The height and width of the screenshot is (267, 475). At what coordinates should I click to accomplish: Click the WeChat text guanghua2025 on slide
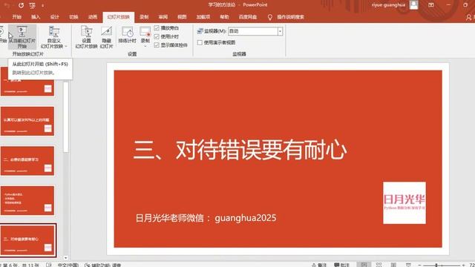pos(246,218)
